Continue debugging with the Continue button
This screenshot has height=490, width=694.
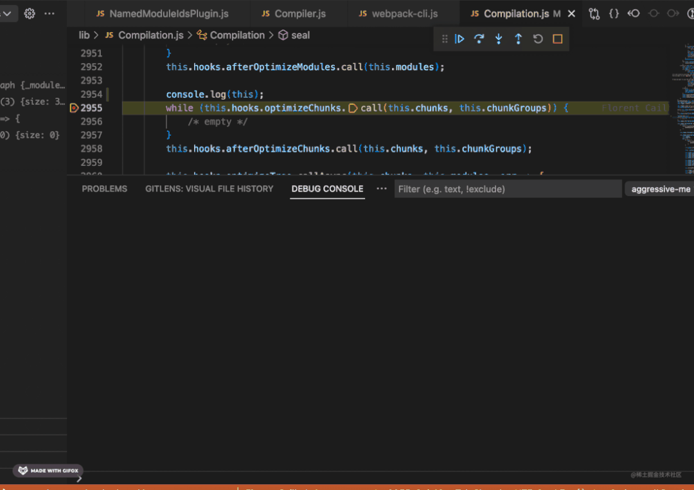point(459,39)
